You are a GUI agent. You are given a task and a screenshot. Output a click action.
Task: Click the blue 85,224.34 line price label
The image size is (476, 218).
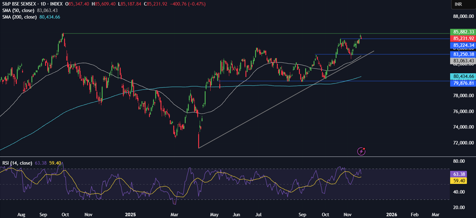pos(463,45)
